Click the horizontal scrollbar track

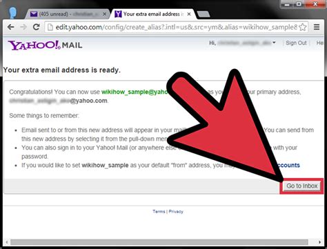tap(159, 242)
